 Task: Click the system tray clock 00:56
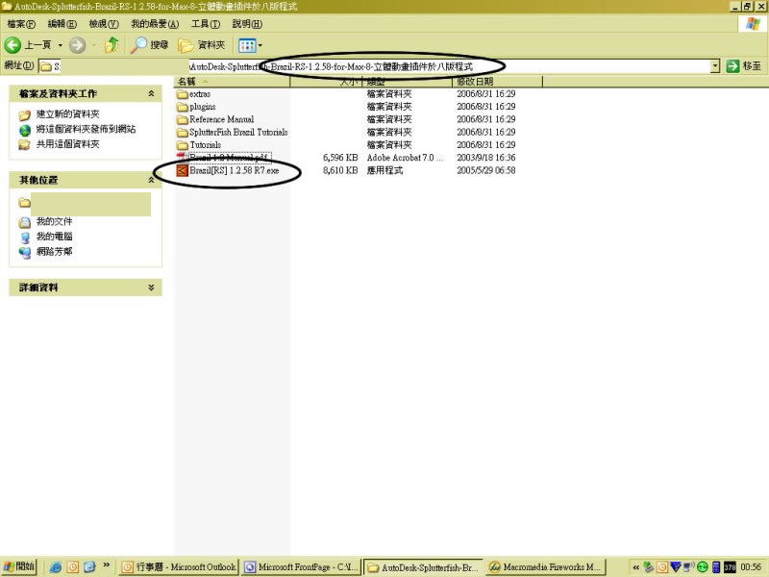tap(751, 567)
